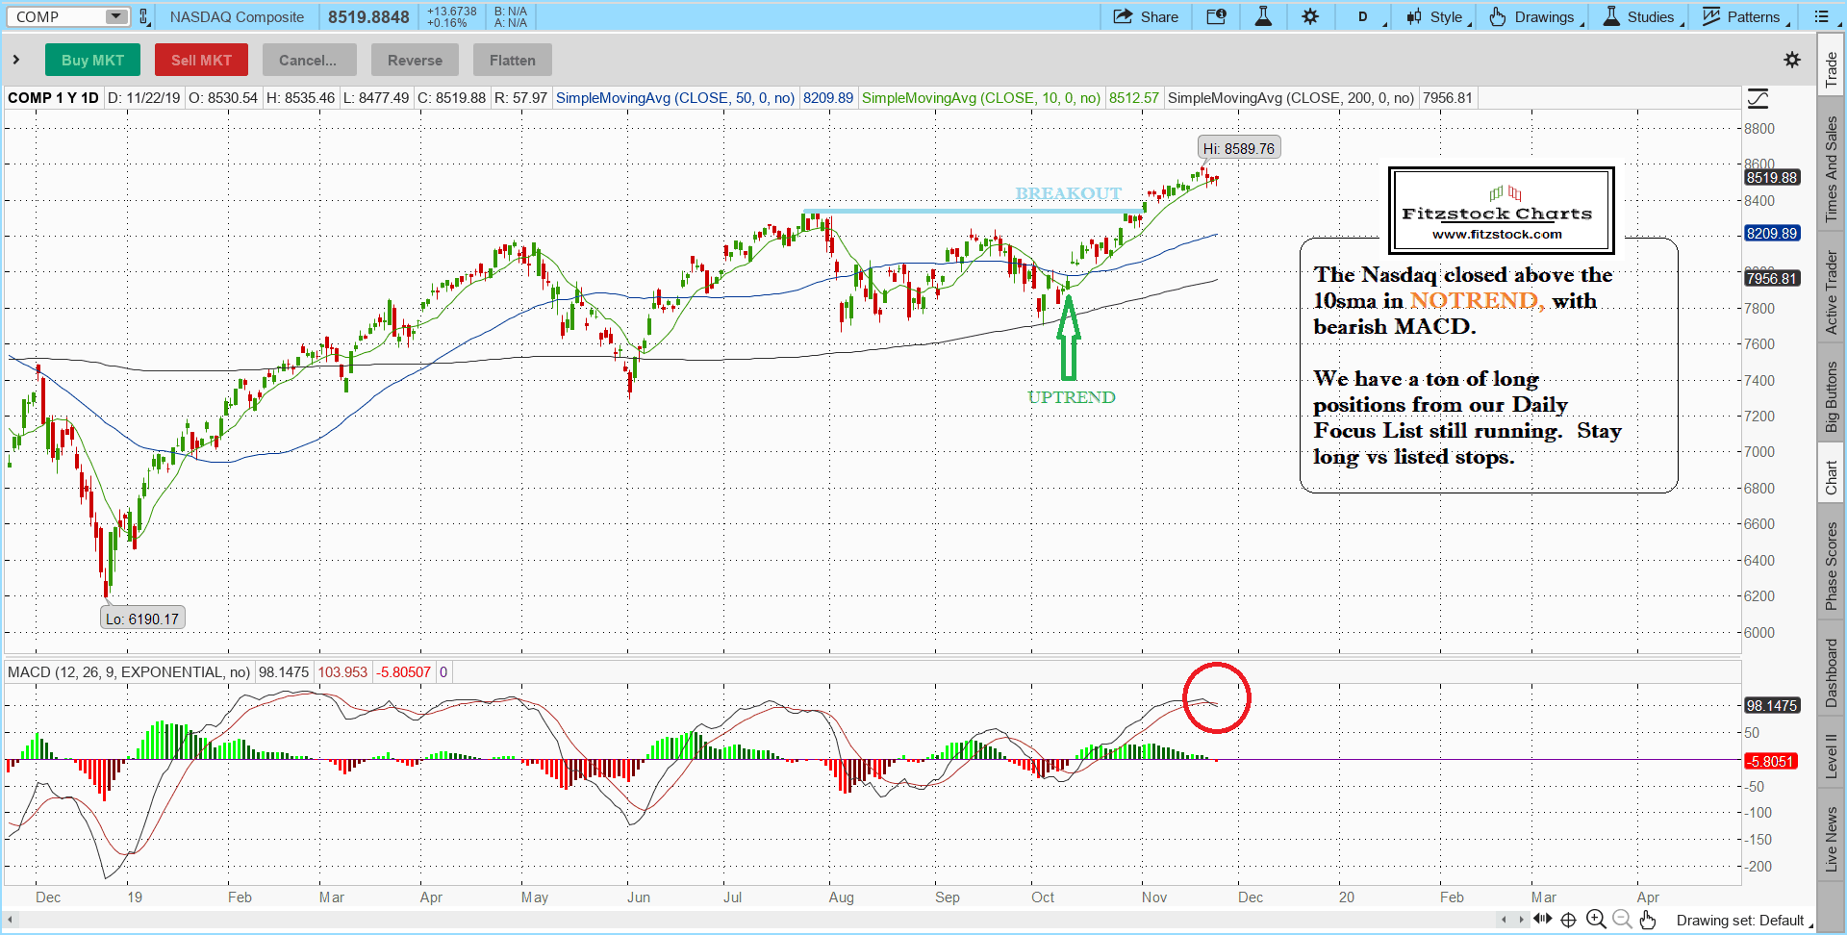
Task: Click the crosshair pan icon at bottom
Action: coord(1568,920)
